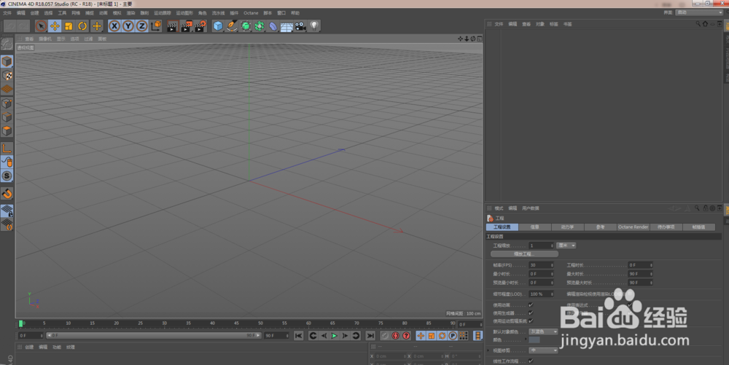The image size is (729, 365).
Task: Click the 帧率(FPS) input field
Action: click(x=541, y=265)
